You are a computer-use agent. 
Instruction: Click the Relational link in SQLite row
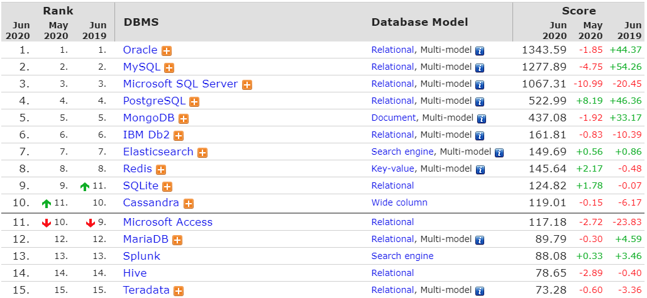392,185
